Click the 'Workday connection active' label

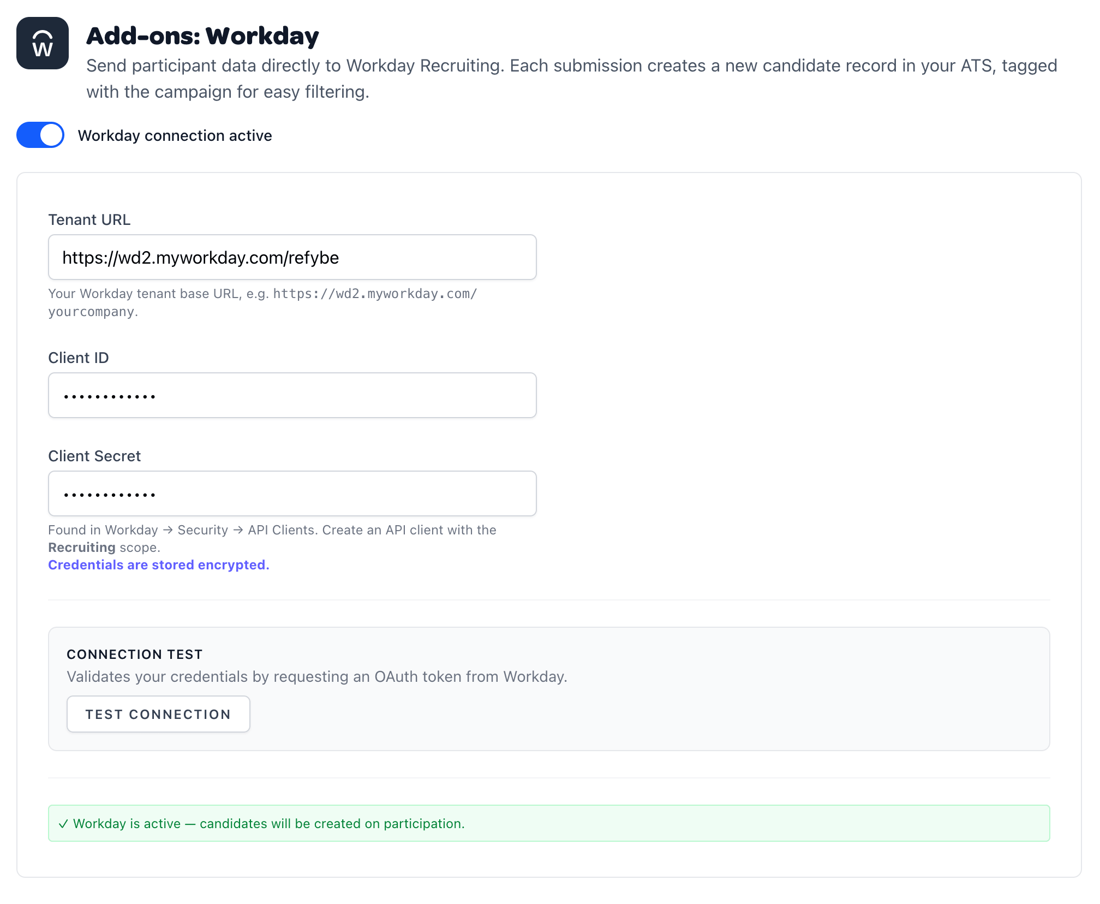175,135
